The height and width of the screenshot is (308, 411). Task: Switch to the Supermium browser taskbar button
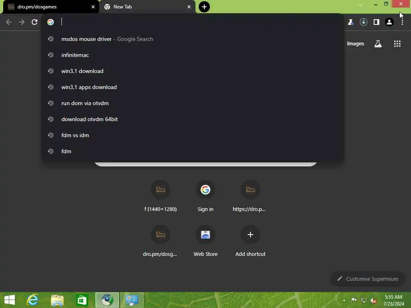tap(107, 300)
